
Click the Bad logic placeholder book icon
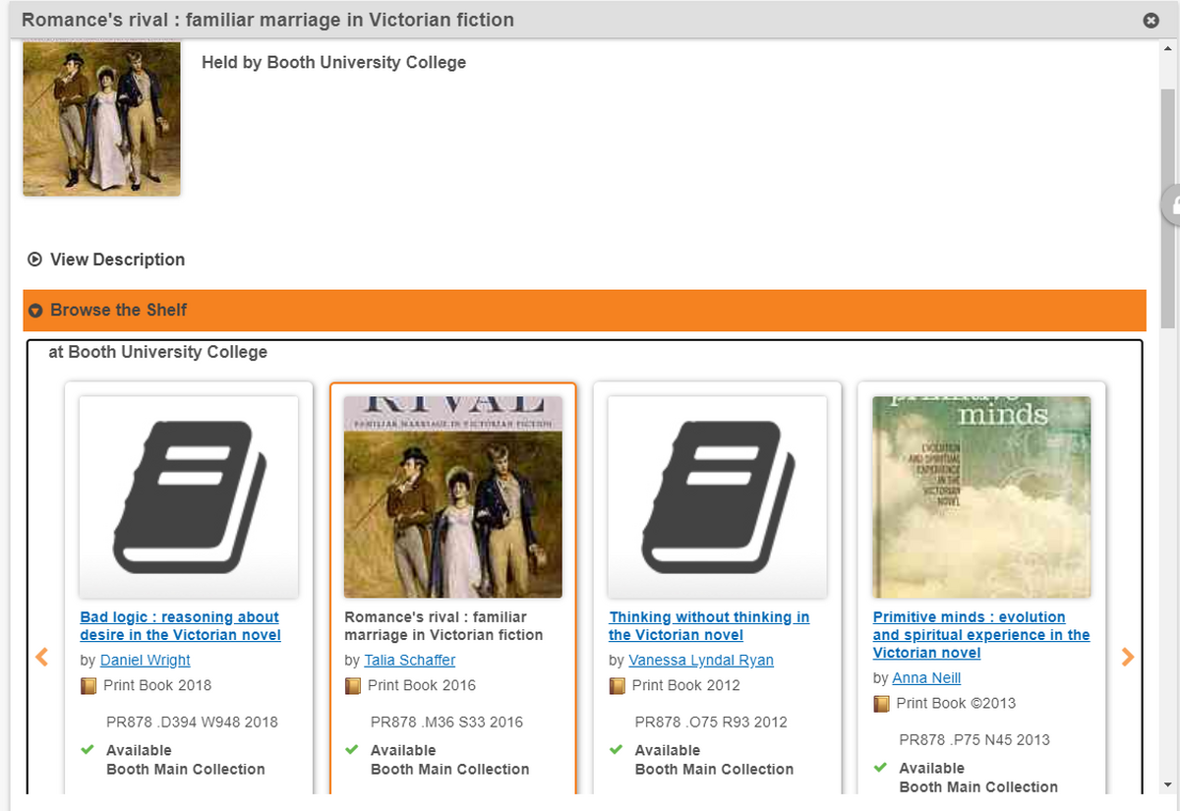tap(189, 497)
